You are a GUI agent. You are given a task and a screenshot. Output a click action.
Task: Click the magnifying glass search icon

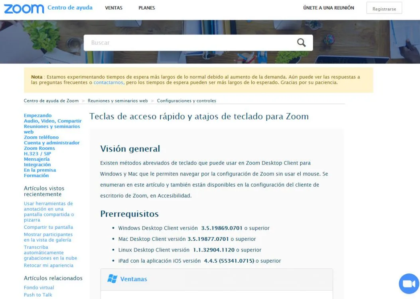[x=302, y=43]
